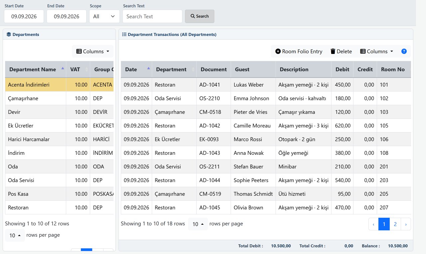Click the Start Date field
Screen dimensions: 426x254
[x=24, y=16]
